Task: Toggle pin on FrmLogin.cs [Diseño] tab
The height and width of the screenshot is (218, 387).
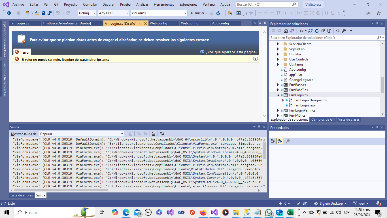Action: pos(141,24)
